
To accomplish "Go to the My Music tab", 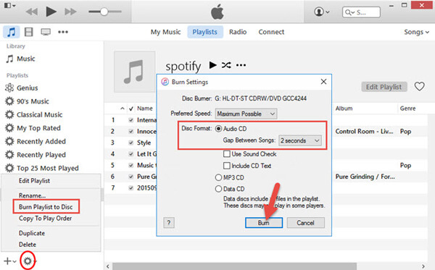I will 165,32.
